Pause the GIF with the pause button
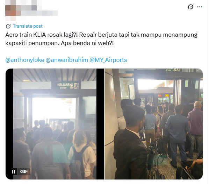This screenshot has height=184, width=209. coord(13,172)
